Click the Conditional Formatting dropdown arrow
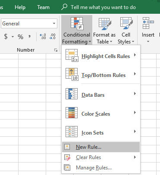The height and width of the screenshot is (175, 160). pyautogui.click(x=90, y=42)
